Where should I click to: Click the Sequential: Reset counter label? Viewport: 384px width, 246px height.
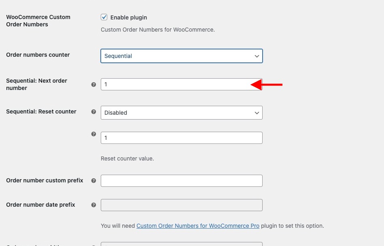pyautogui.click(x=41, y=111)
